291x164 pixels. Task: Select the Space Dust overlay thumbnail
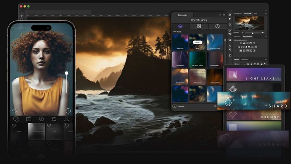click(197, 77)
